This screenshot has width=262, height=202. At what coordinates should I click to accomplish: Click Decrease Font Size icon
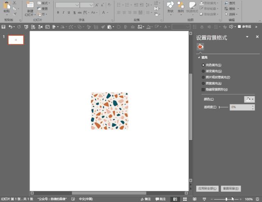point(102,5)
